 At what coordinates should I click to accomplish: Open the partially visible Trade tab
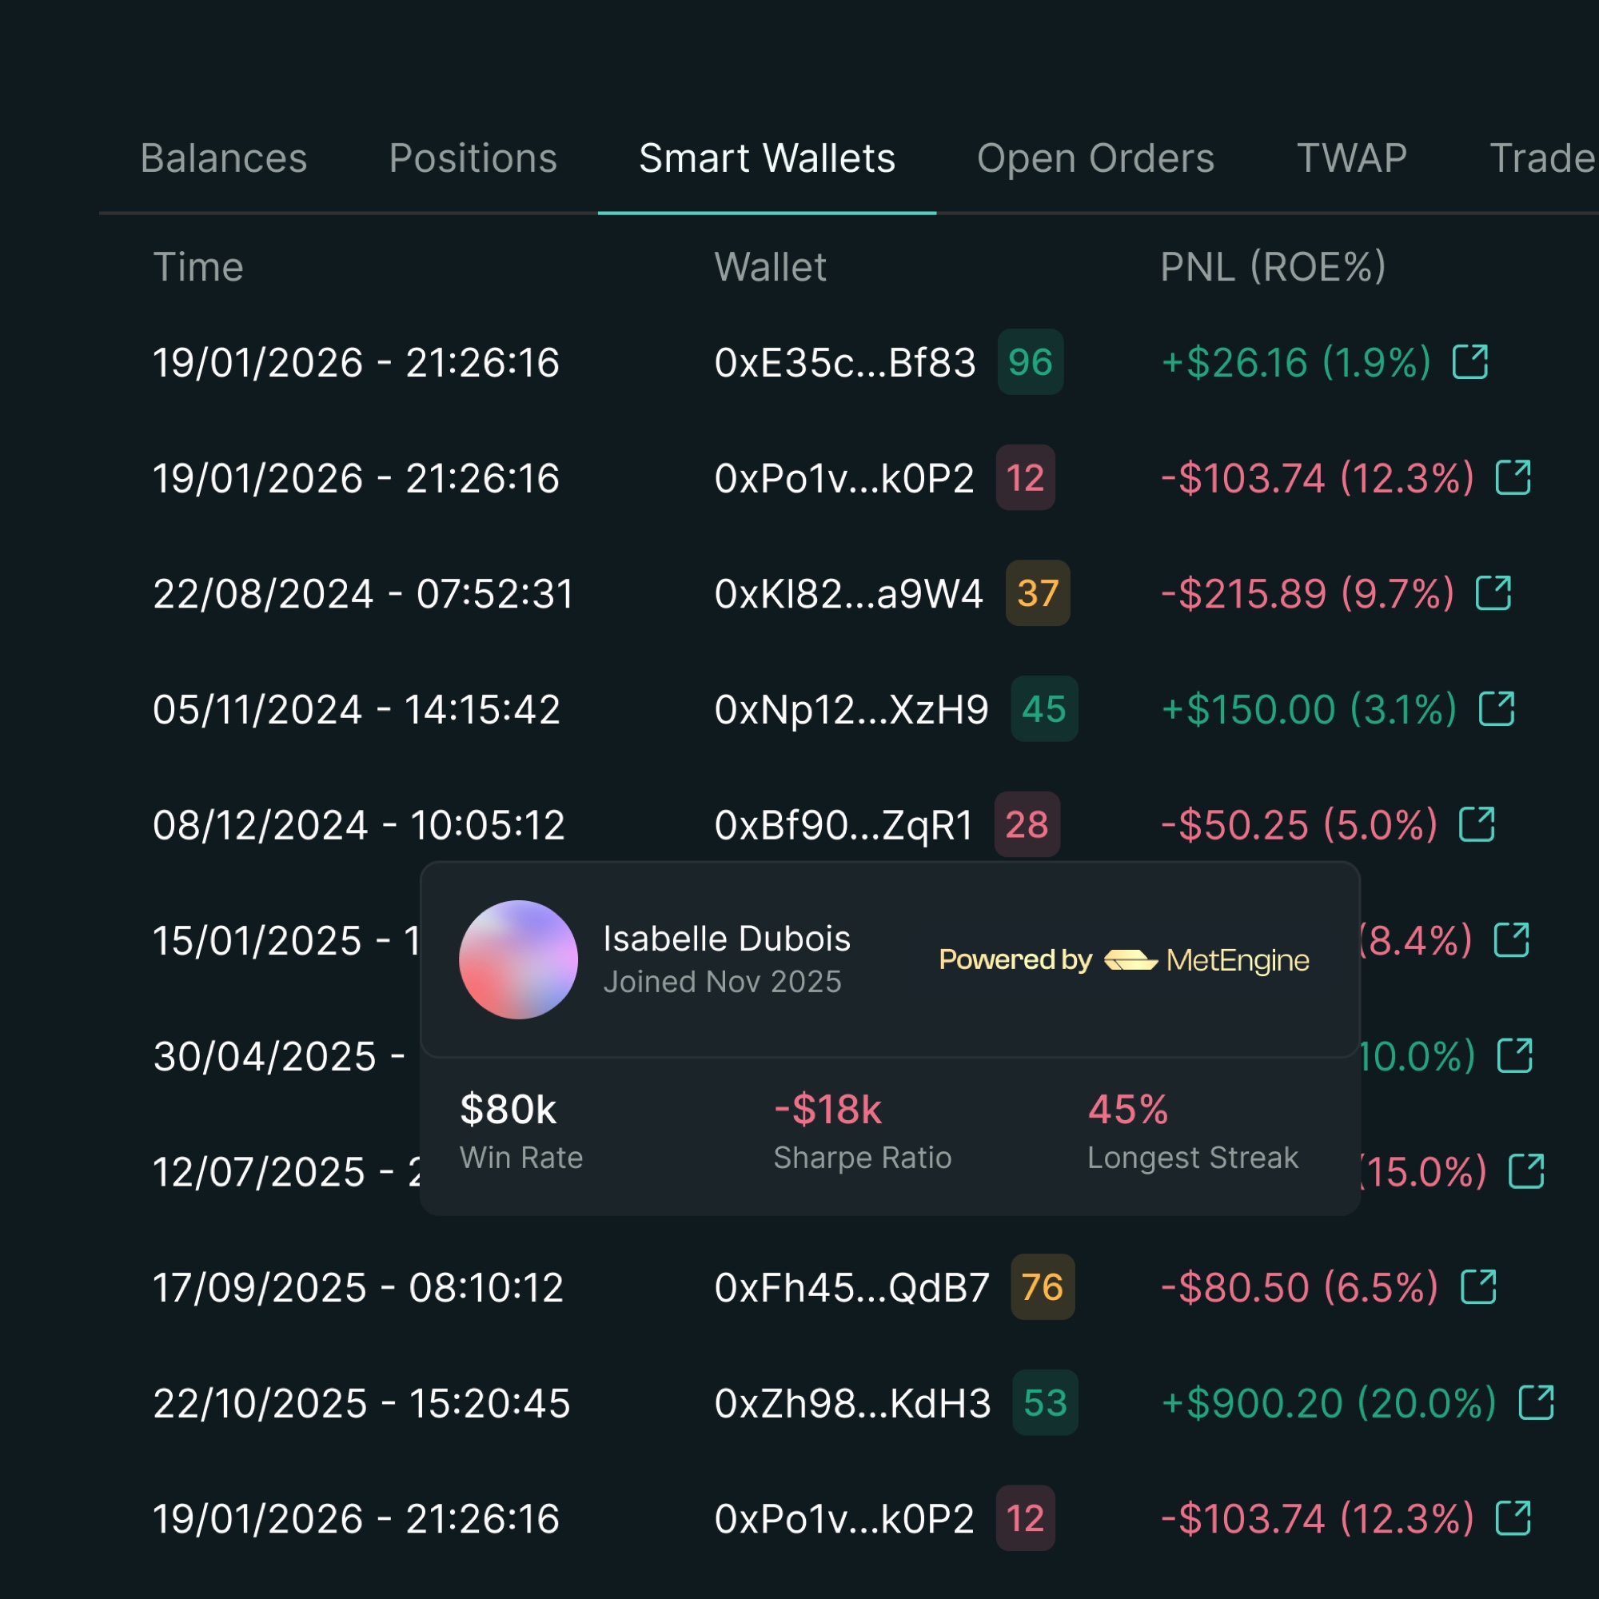pyautogui.click(x=1543, y=158)
